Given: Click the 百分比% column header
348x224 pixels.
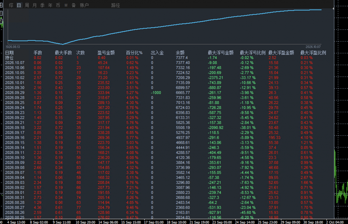Looking at the screenshot, I should pos(134,53).
